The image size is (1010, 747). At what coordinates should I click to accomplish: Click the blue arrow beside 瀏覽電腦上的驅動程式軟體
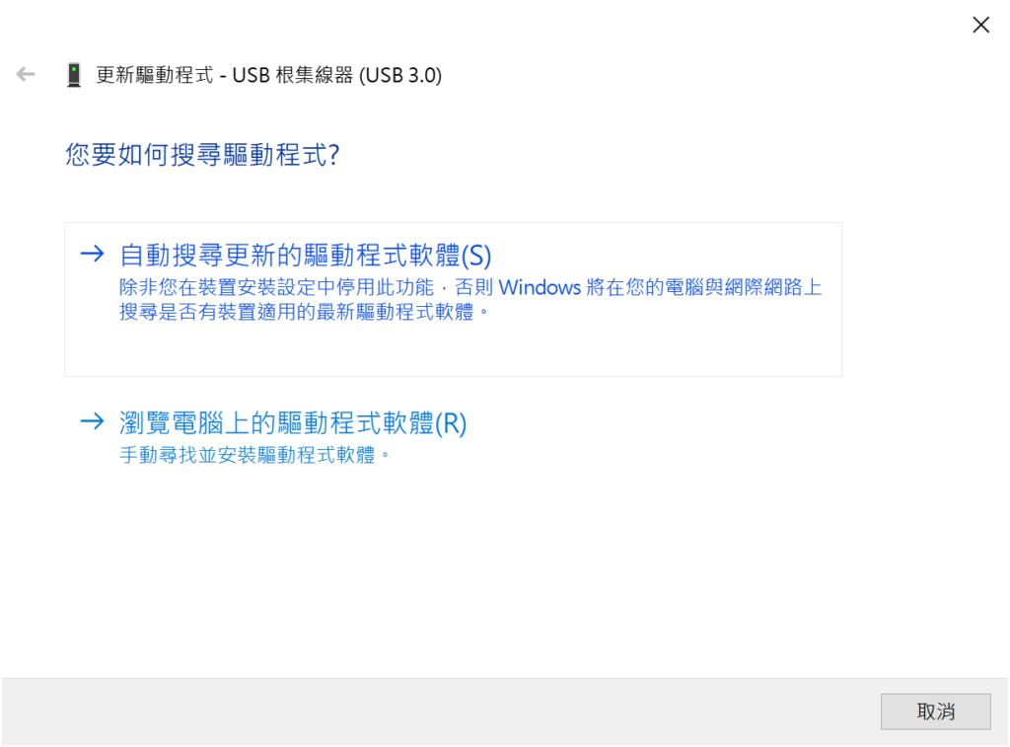[92, 421]
